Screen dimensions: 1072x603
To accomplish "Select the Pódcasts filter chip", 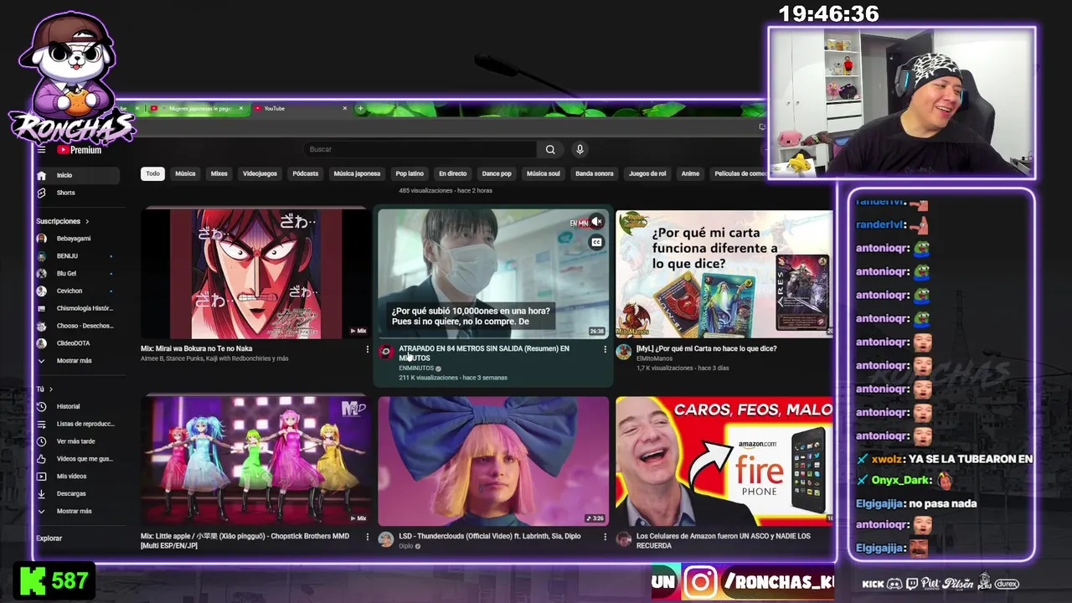I will (x=306, y=173).
